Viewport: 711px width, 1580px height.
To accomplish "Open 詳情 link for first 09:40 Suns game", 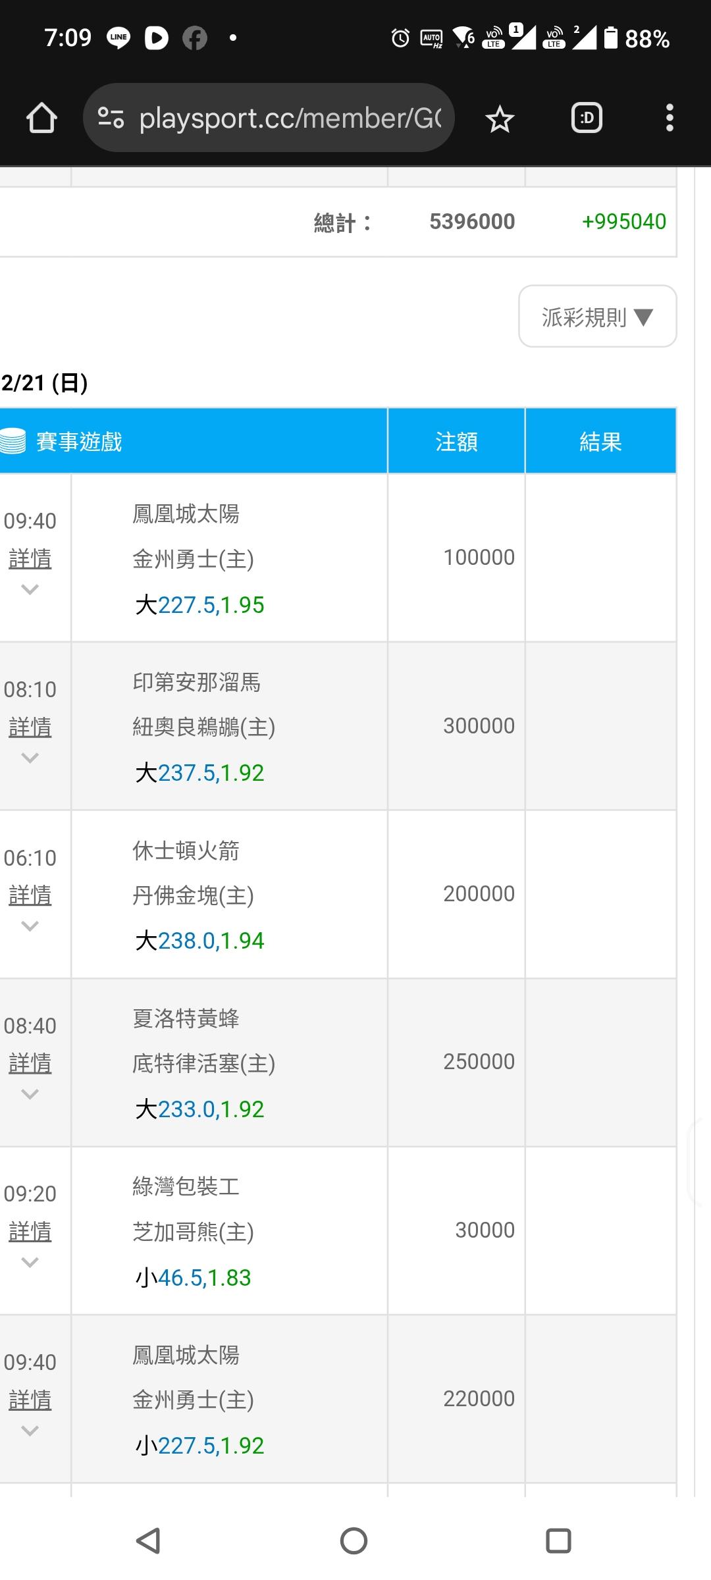I will pyautogui.click(x=30, y=558).
